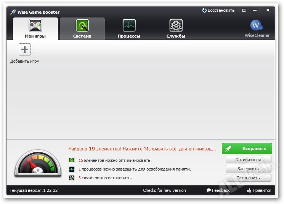
Task: Open the Feedback link in status bar
Action: pos(218,190)
